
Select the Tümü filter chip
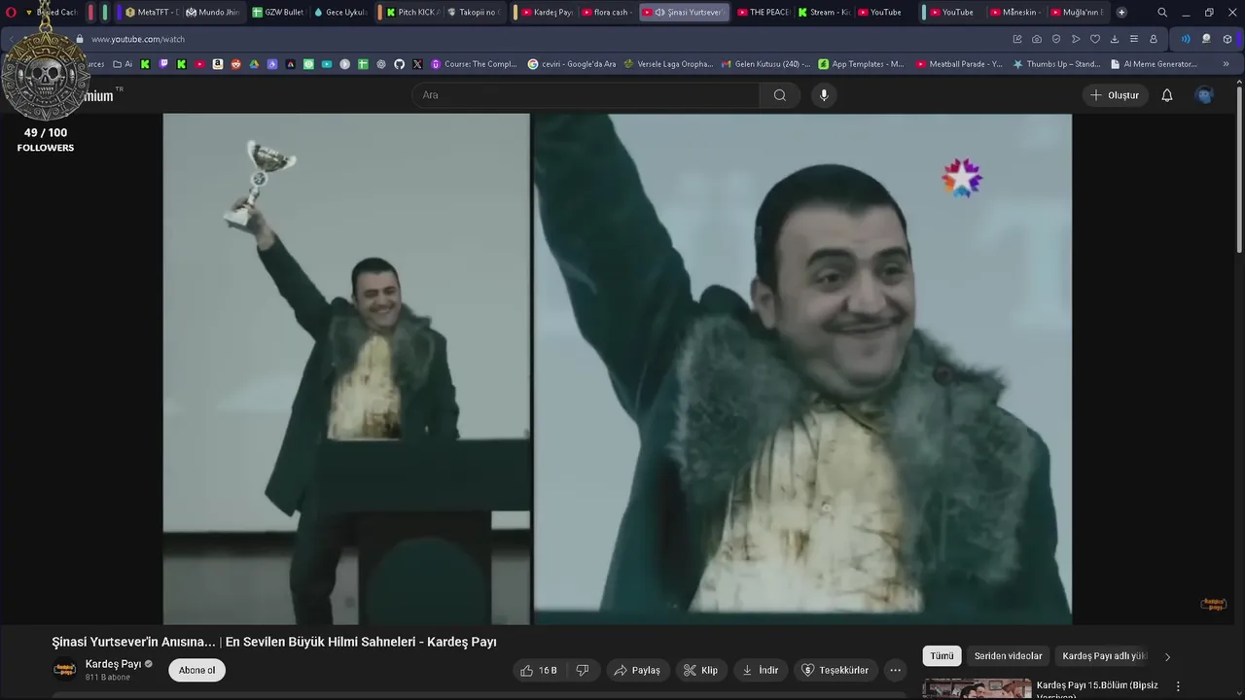tap(942, 656)
